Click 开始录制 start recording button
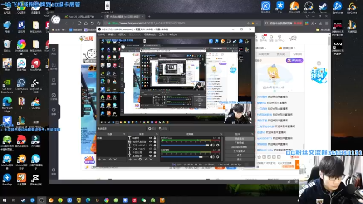This screenshot has height=204, width=363. 239,143
